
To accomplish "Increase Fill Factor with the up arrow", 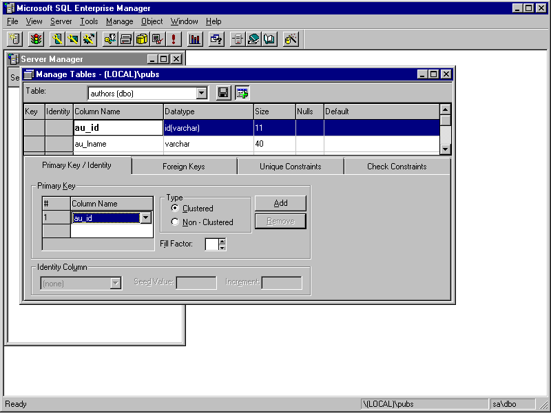I will pyautogui.click(x=222, y=241).
